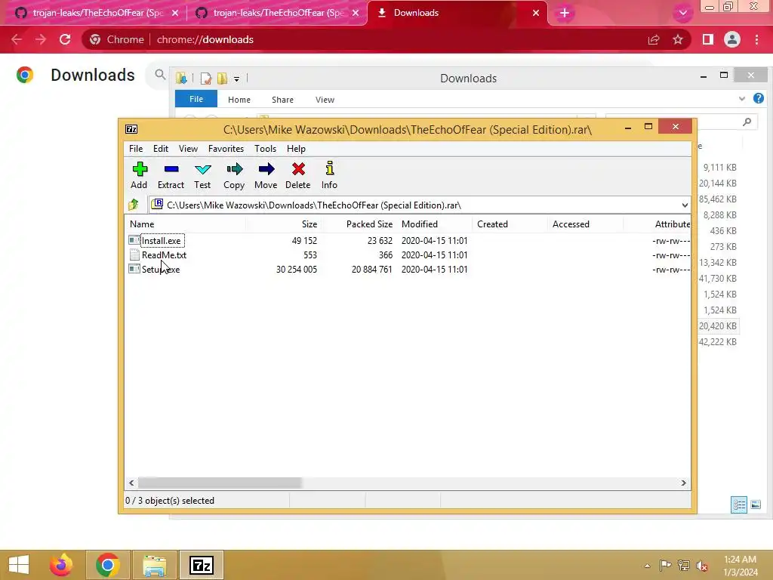Open the View menu in 7-Zip

coord(188,149)
